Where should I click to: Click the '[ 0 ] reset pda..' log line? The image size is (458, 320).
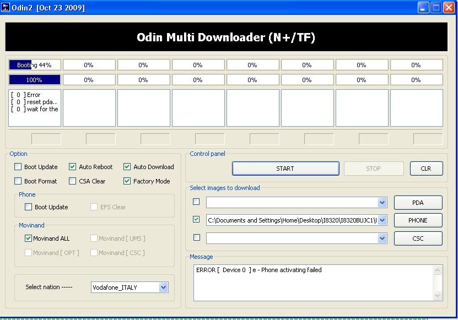pos(34,102)
